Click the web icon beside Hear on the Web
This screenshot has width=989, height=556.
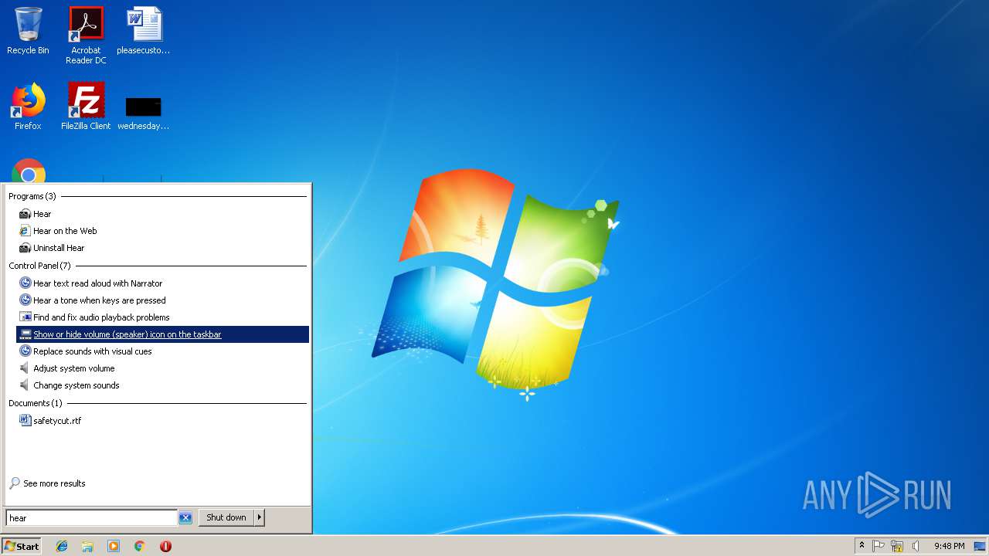pyautogui.click(x=25, y=231)
